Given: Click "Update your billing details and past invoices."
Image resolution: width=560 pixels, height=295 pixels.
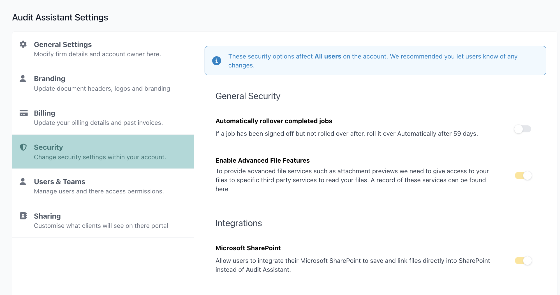Looking at the screenshot, I should [x=98, y=123].
